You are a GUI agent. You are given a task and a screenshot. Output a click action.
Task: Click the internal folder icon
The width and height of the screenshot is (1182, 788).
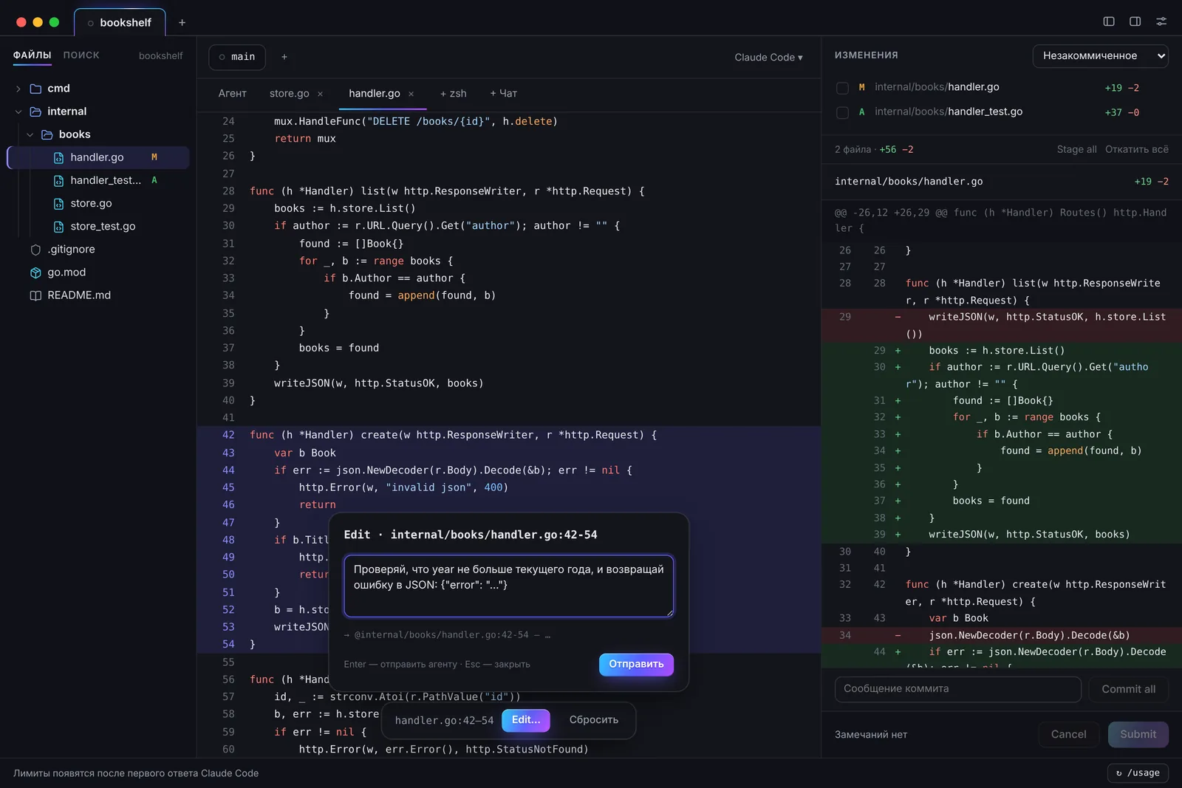tap(35, 112)
